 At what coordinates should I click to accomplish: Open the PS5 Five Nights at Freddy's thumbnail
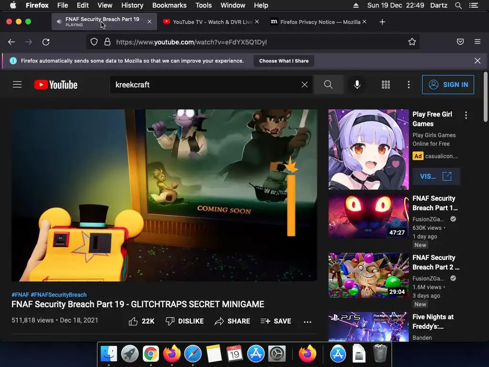pyautogui.click(x=368, y=327)
